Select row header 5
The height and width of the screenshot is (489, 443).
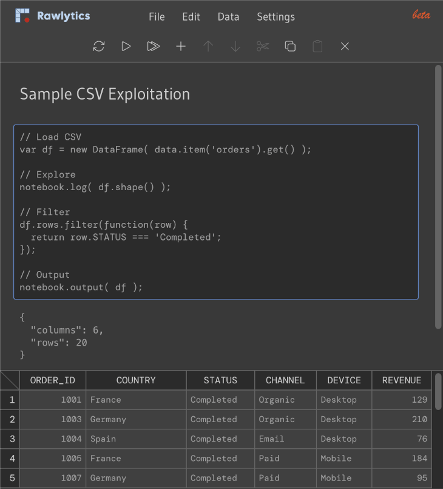(x=10, y=478)
